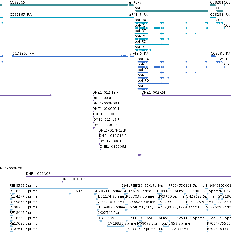Select the RE07611.5prime EST label
Screen dimensions: 231x233
point(23,229)
